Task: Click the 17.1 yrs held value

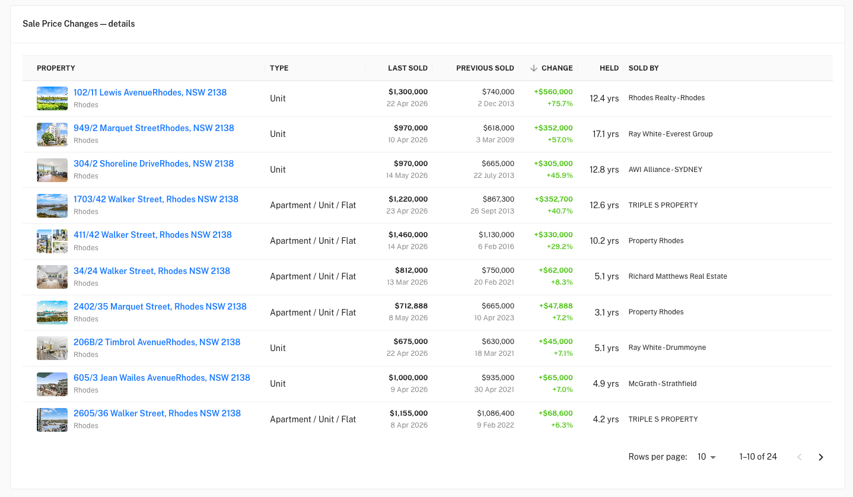Action: (606, 134)
